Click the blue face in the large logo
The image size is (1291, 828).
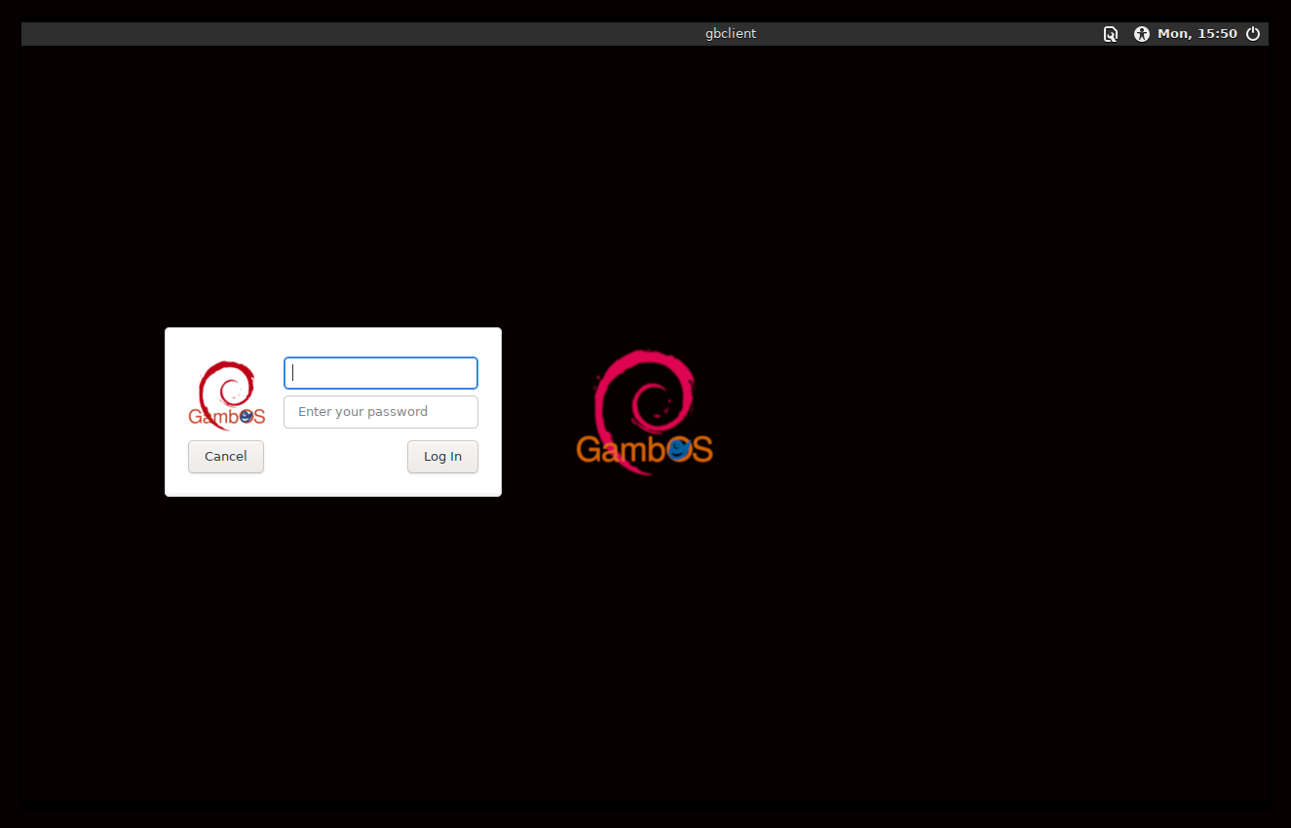680,449
